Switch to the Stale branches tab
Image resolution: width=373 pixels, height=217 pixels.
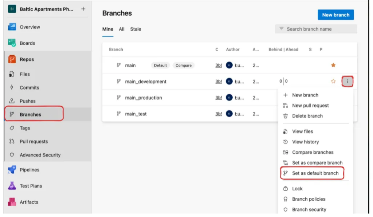136,29
